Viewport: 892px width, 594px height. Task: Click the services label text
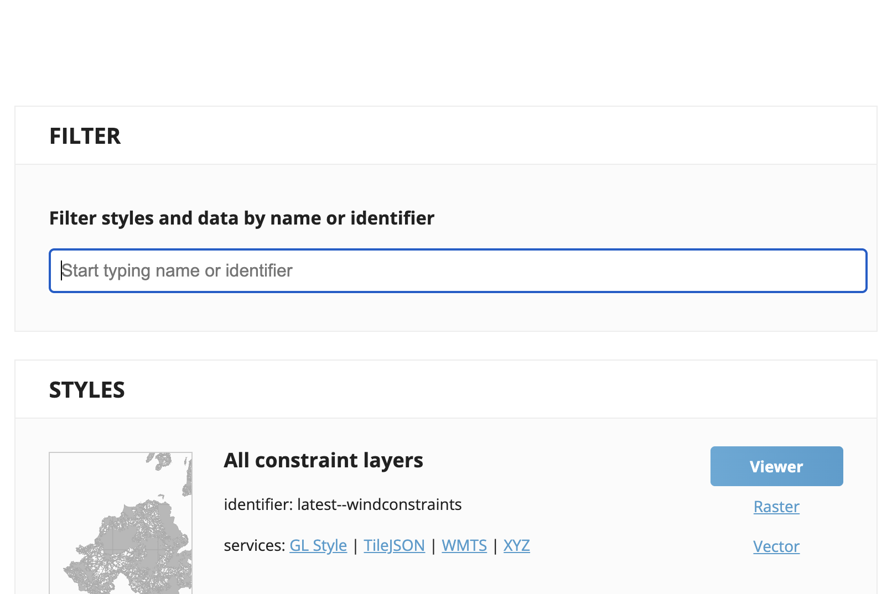(x=254, y=545)
